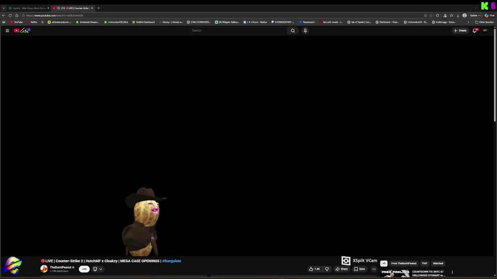This screenshot has width=497, height=279.
Task: Click the search magnifier button
Action: pyautogui.click(x=293, y=31)
